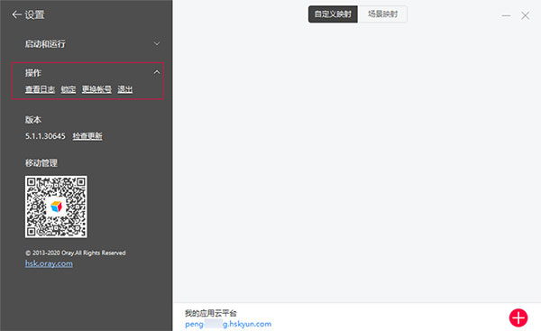Open the hskyun.com domain link

[228, 324]
